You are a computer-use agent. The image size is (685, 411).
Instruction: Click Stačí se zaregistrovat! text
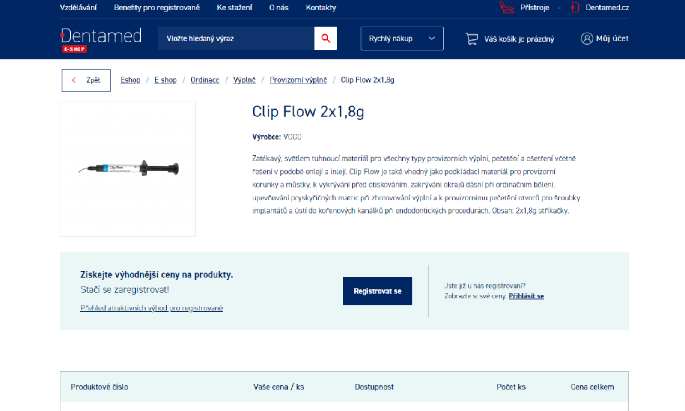tap(125, 290)
